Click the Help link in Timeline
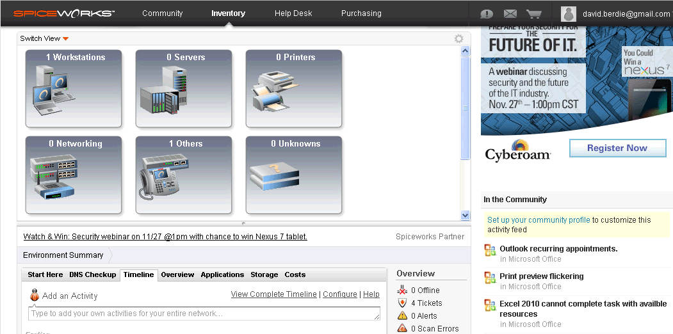Viewport: 673px width, 334px height. click(371, 294)
